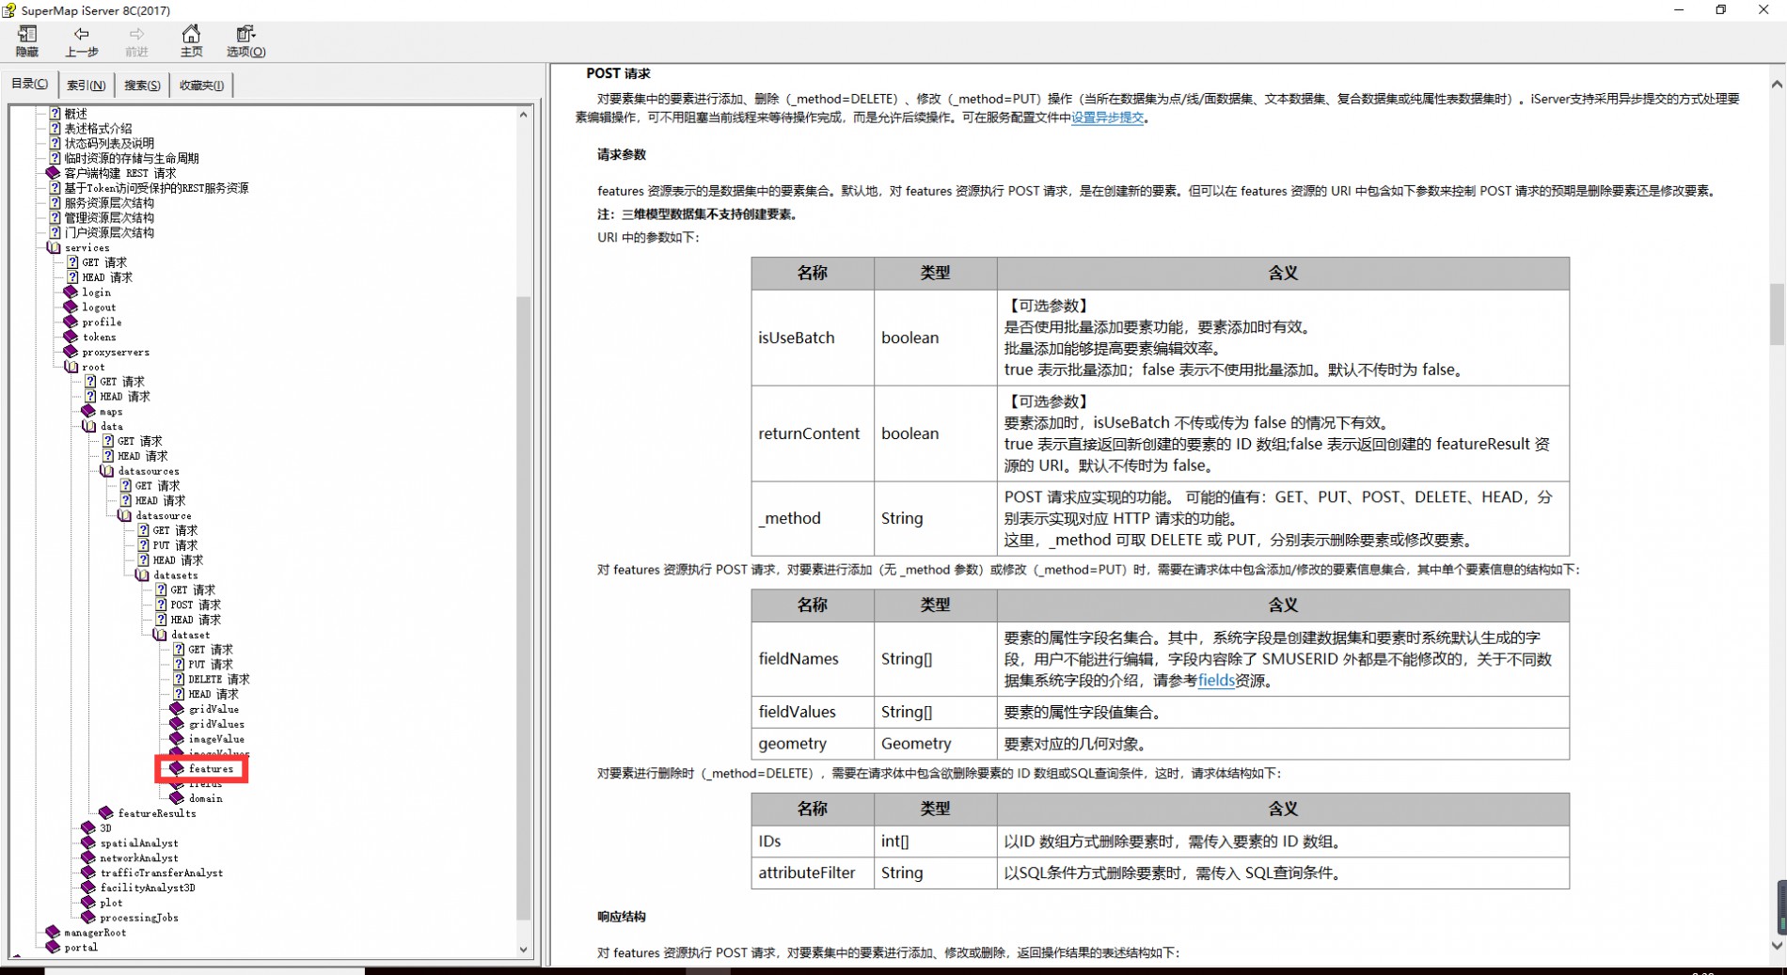Screen dimensions: 1787x975
Task: Click the isUseBatch table cell
Action: tap(813, 338)
